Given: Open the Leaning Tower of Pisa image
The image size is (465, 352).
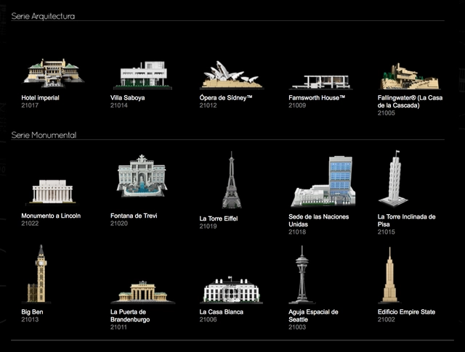Looking at the screenshot, I should 394,178.
